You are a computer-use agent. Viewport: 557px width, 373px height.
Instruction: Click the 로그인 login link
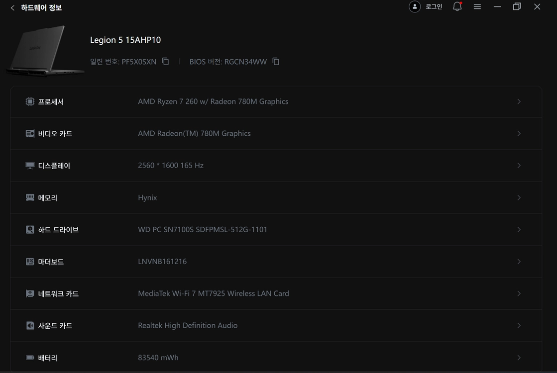pos(434,7)
